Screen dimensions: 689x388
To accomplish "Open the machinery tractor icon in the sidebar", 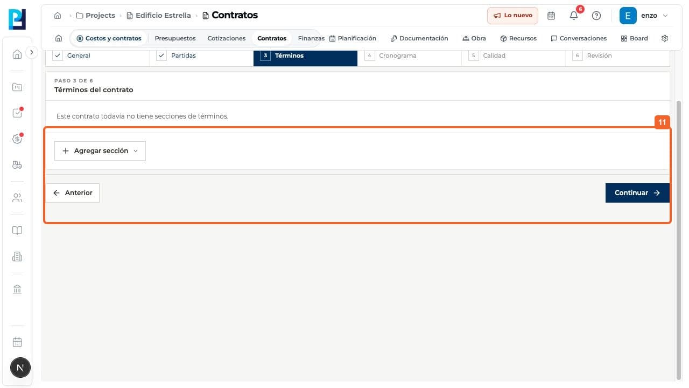I will click(x=17, y=165).
